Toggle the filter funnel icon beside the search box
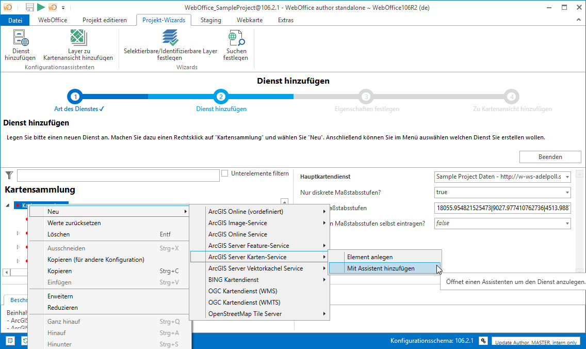 (x=9, y=175)
